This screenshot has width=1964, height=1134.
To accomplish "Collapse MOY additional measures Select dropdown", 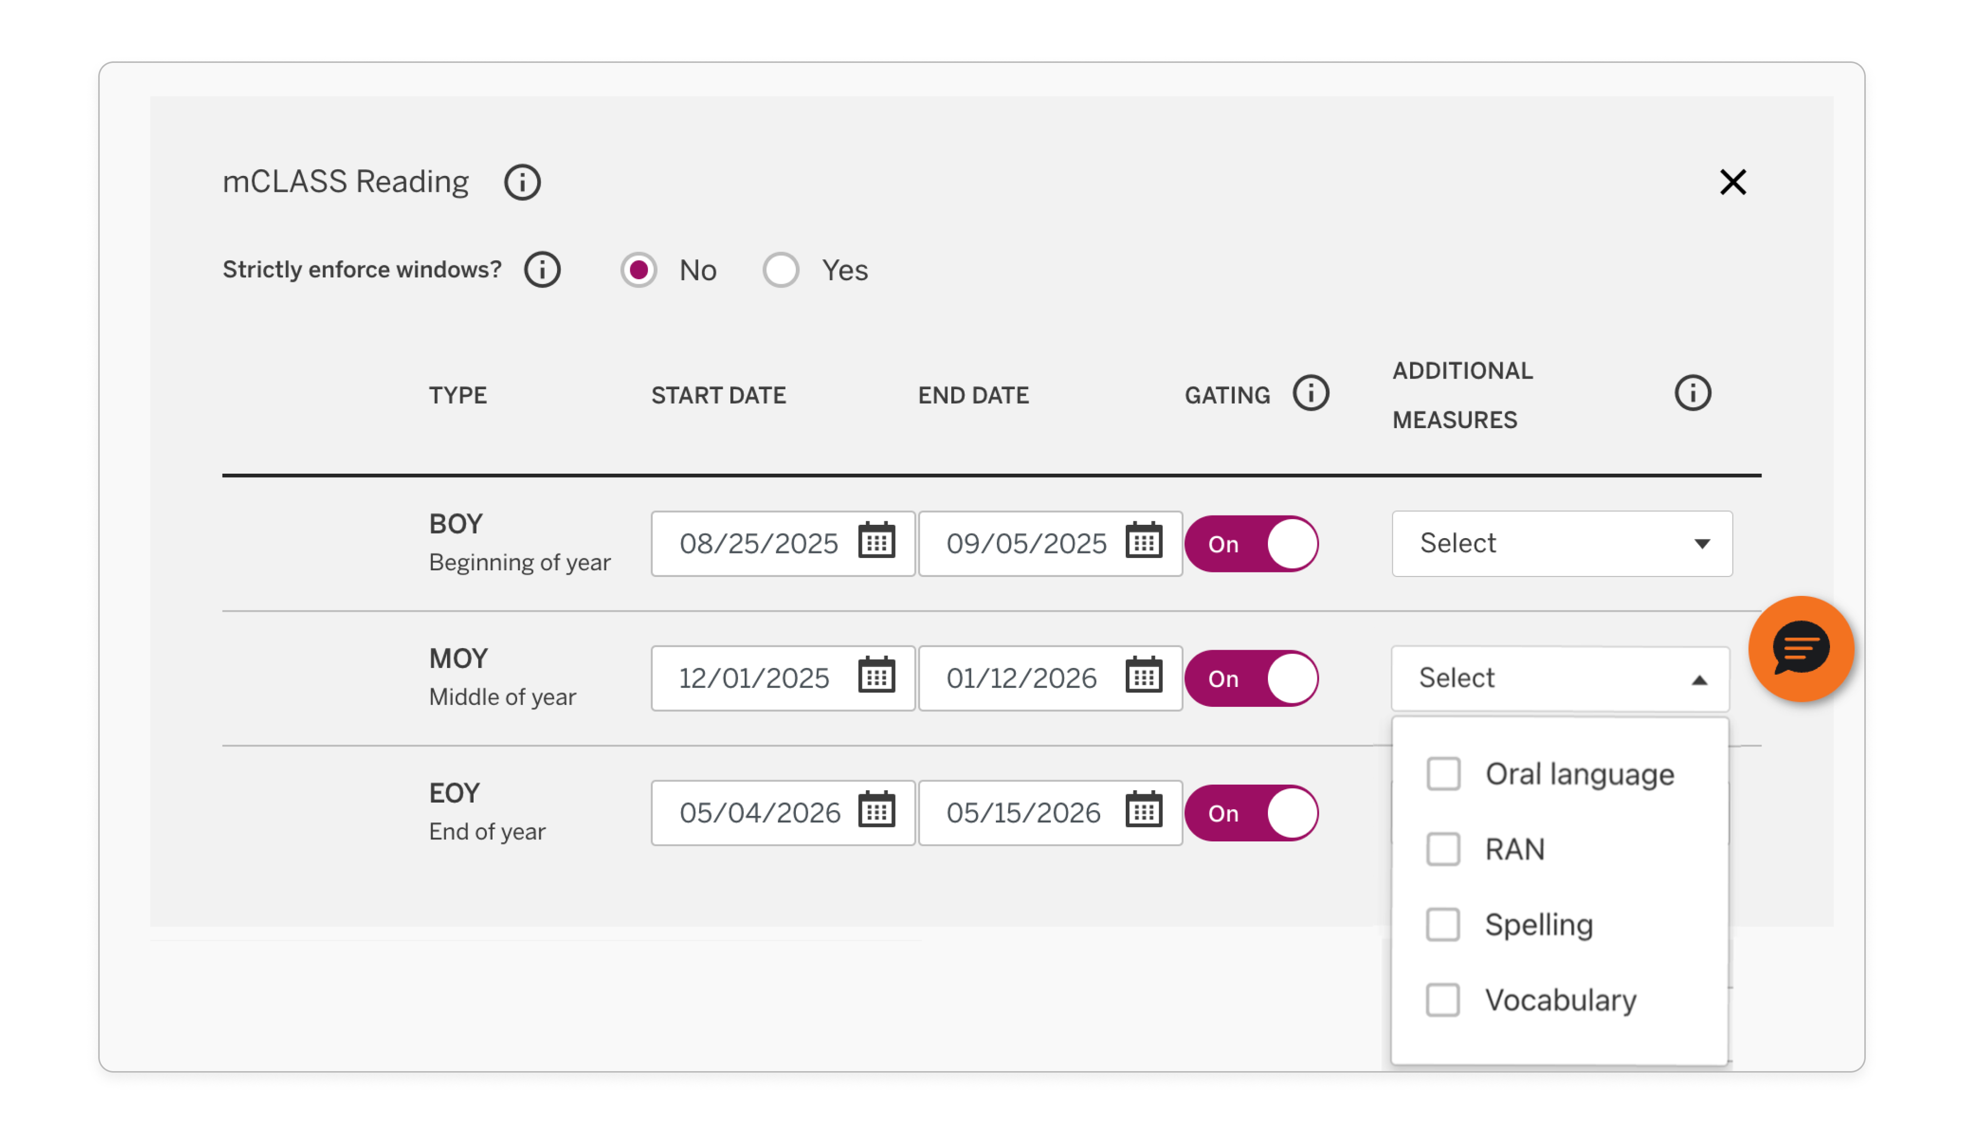I will (x=1559, y=678).
